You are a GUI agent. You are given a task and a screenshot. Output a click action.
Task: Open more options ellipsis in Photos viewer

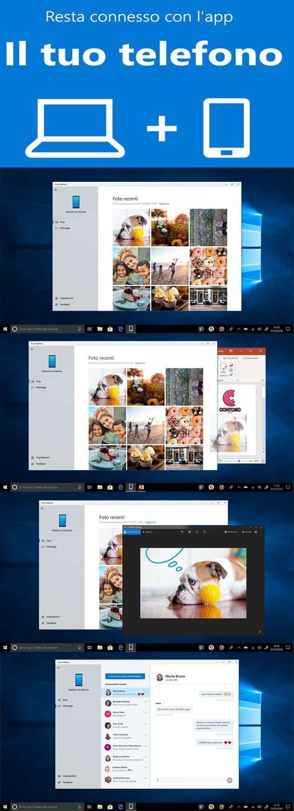(261, 532)
